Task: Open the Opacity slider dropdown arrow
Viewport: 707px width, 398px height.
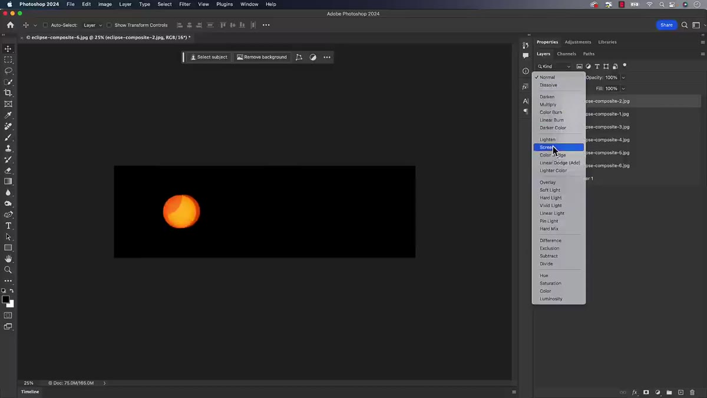Action: (623, 78)
